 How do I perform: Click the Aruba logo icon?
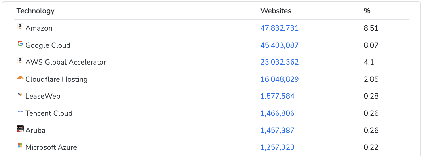pyautogui.click(x=20, y=129)
